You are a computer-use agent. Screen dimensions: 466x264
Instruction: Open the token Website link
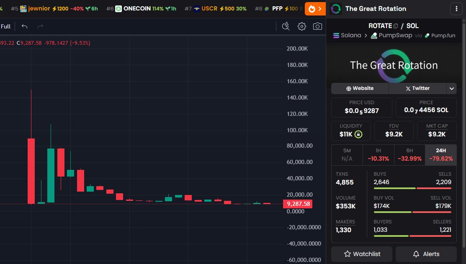pos(360,89)
